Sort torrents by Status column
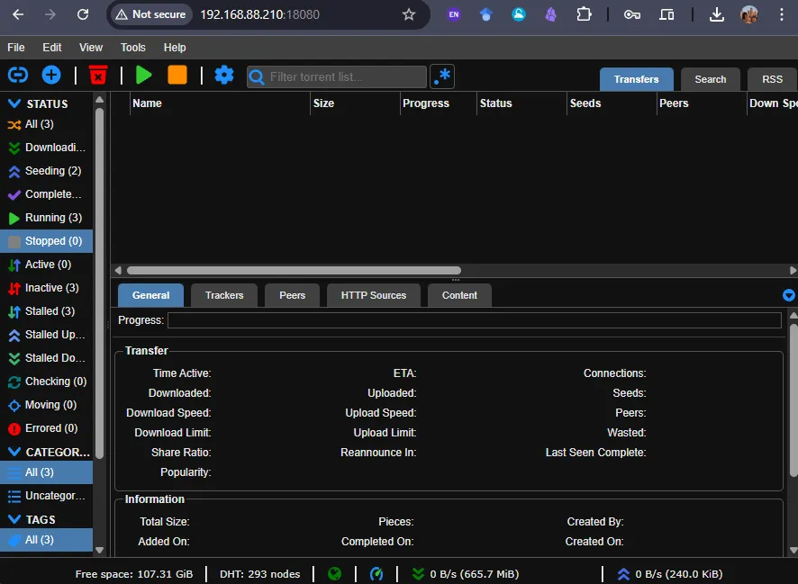Screen dimensions: 798x584 point(521,103)
